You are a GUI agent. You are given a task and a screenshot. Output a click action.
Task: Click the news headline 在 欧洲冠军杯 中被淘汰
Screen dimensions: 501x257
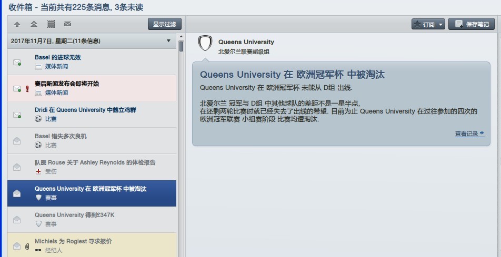point(293,75)
